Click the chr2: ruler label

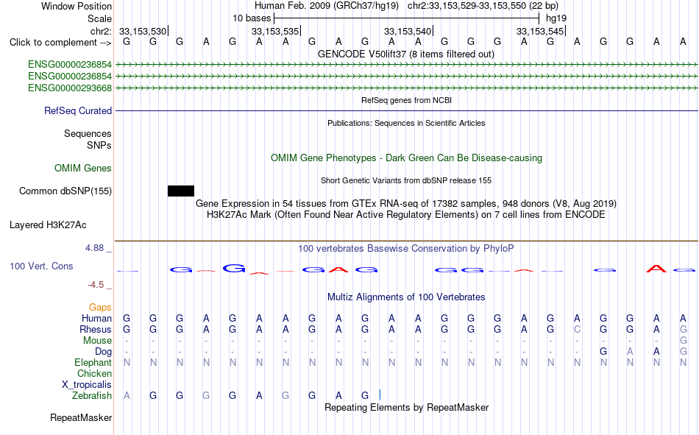pos(101,31)
